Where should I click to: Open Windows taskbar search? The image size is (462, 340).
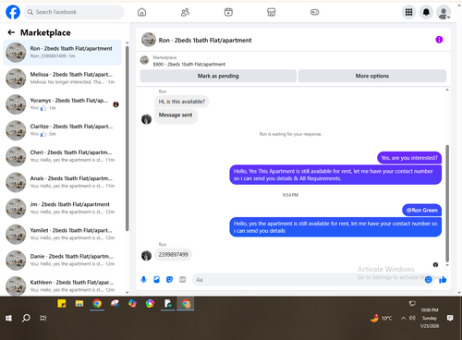pos(26,318)
